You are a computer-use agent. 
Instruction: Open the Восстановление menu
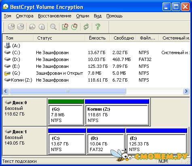click(55, 16)
